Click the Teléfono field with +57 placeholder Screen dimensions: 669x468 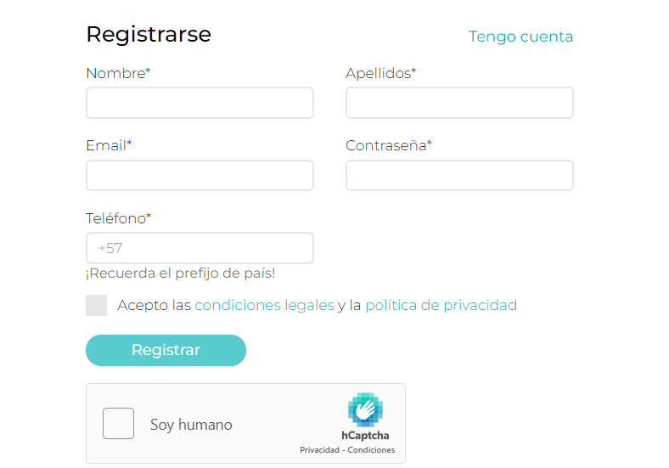click(200, 248)
